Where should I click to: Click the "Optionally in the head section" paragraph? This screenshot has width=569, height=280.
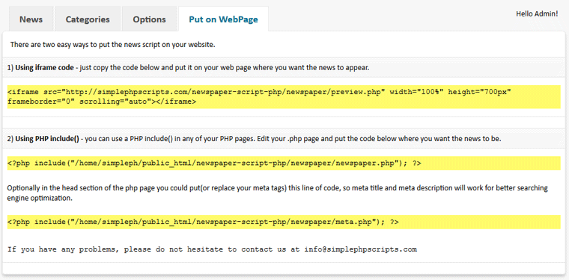(x=278, y=193)
